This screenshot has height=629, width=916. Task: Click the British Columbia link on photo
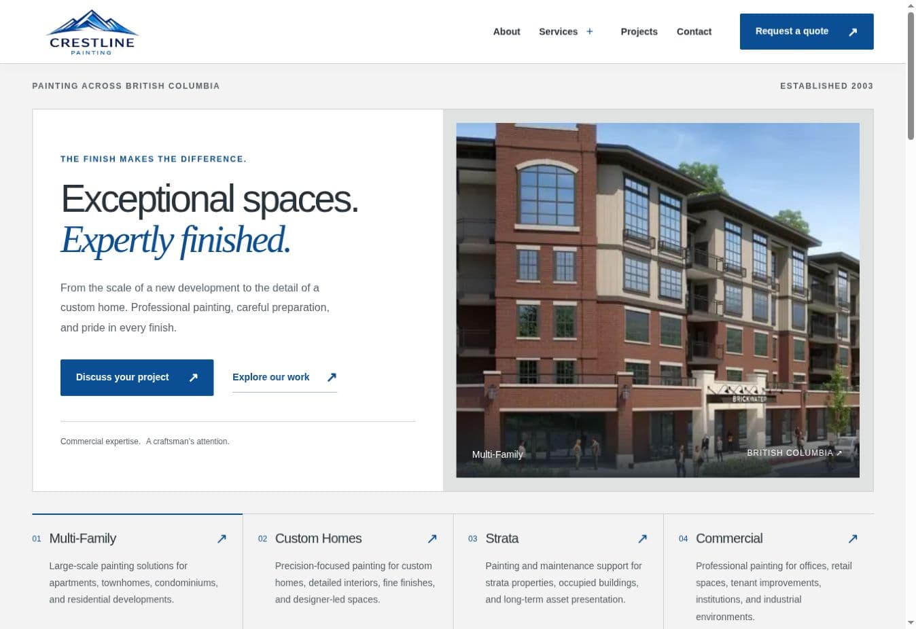[794, 452]
